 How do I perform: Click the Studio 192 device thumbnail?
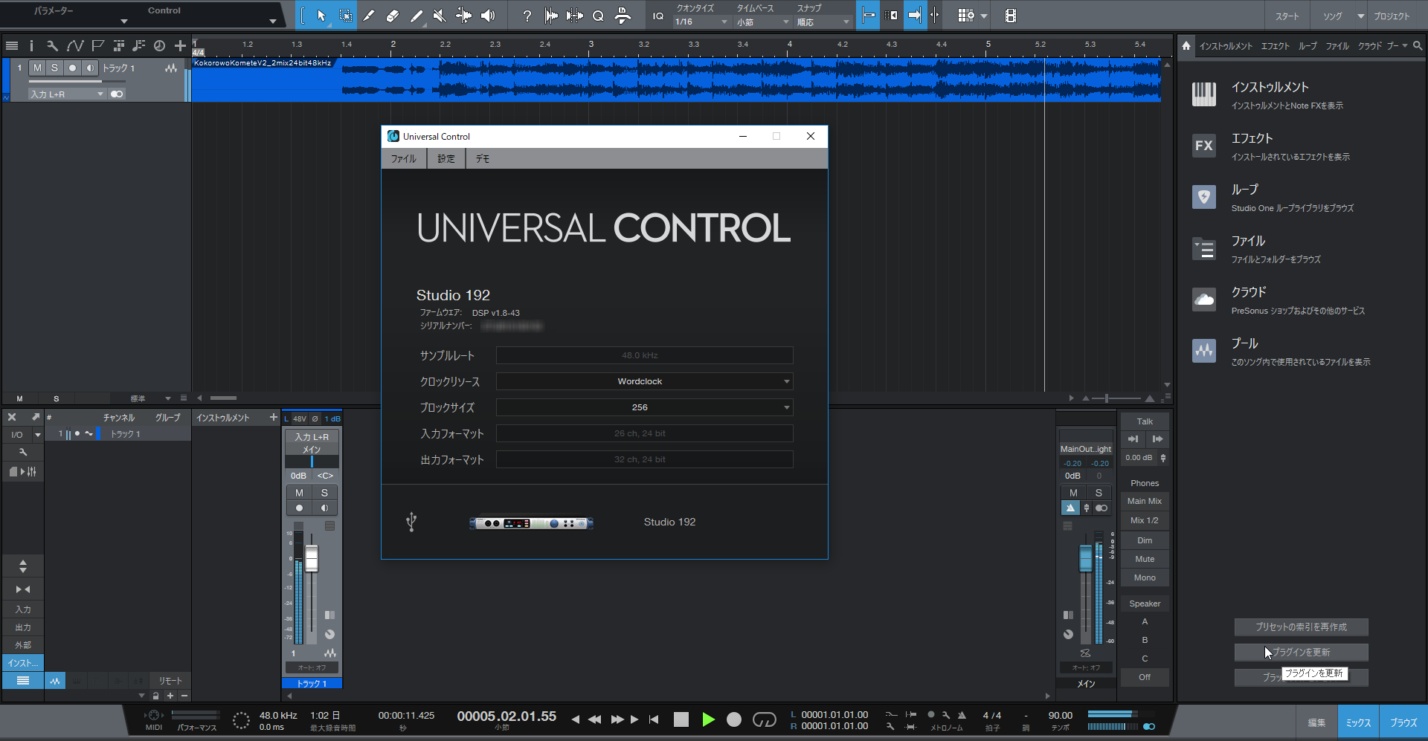coord(531,523)
